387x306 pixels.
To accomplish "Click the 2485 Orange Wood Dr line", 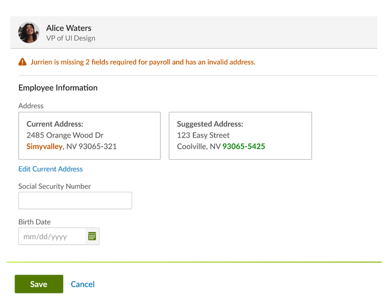I will [65, 135].
